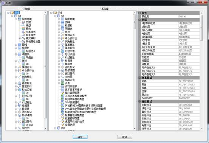Click 隶属于标准的选项 icon
This screenshot has width=209, height=143.
tap(62, 121)
